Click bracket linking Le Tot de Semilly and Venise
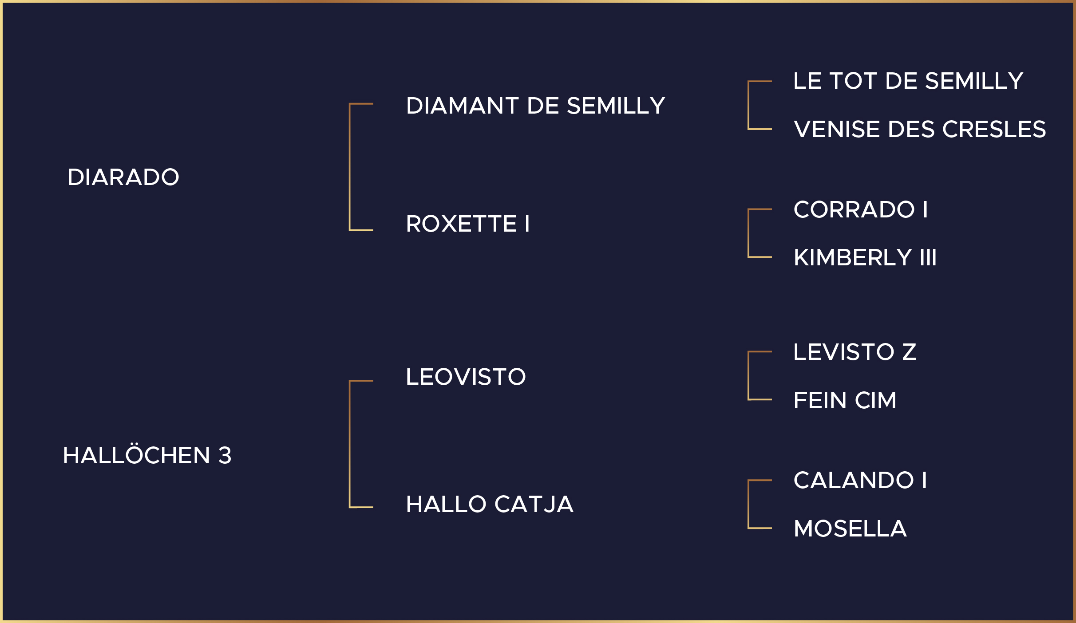Screen dimensions: 1076x623 pyautogui.click(x=749, y=105)
